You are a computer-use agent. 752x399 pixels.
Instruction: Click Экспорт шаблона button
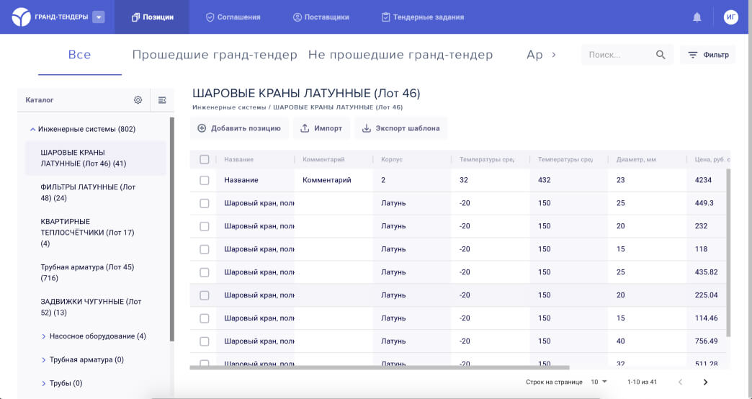pos(401,128)
